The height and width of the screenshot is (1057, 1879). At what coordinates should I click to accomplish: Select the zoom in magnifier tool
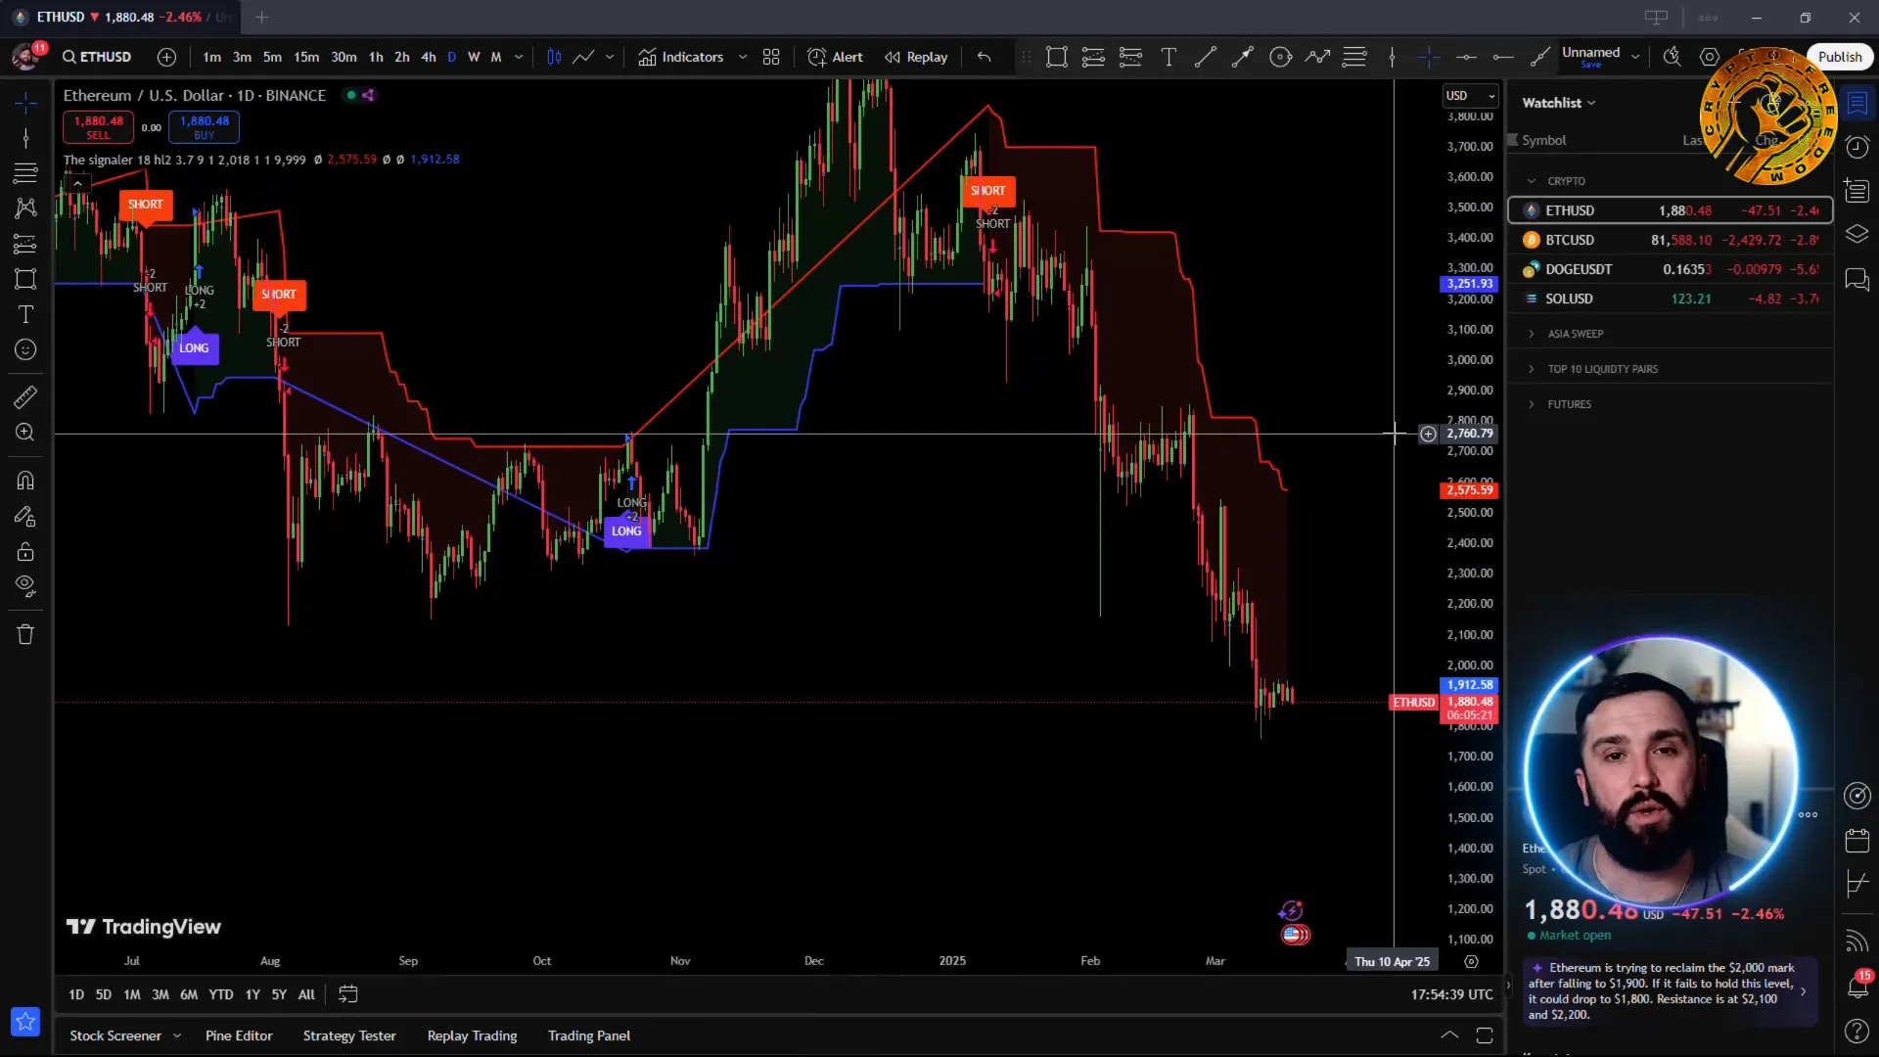click(x=25, y=432)
